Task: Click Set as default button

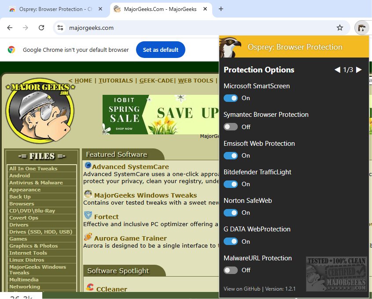Action: click(x=161, y=50)
